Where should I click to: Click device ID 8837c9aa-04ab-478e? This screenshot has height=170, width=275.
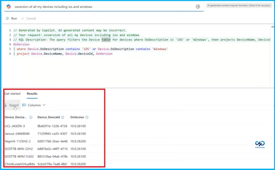(53, 156)
